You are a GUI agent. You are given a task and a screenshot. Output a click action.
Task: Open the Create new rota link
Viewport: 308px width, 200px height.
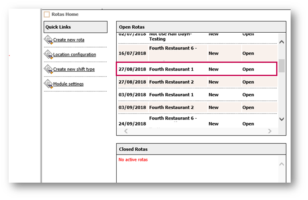(x=69, y=40)
